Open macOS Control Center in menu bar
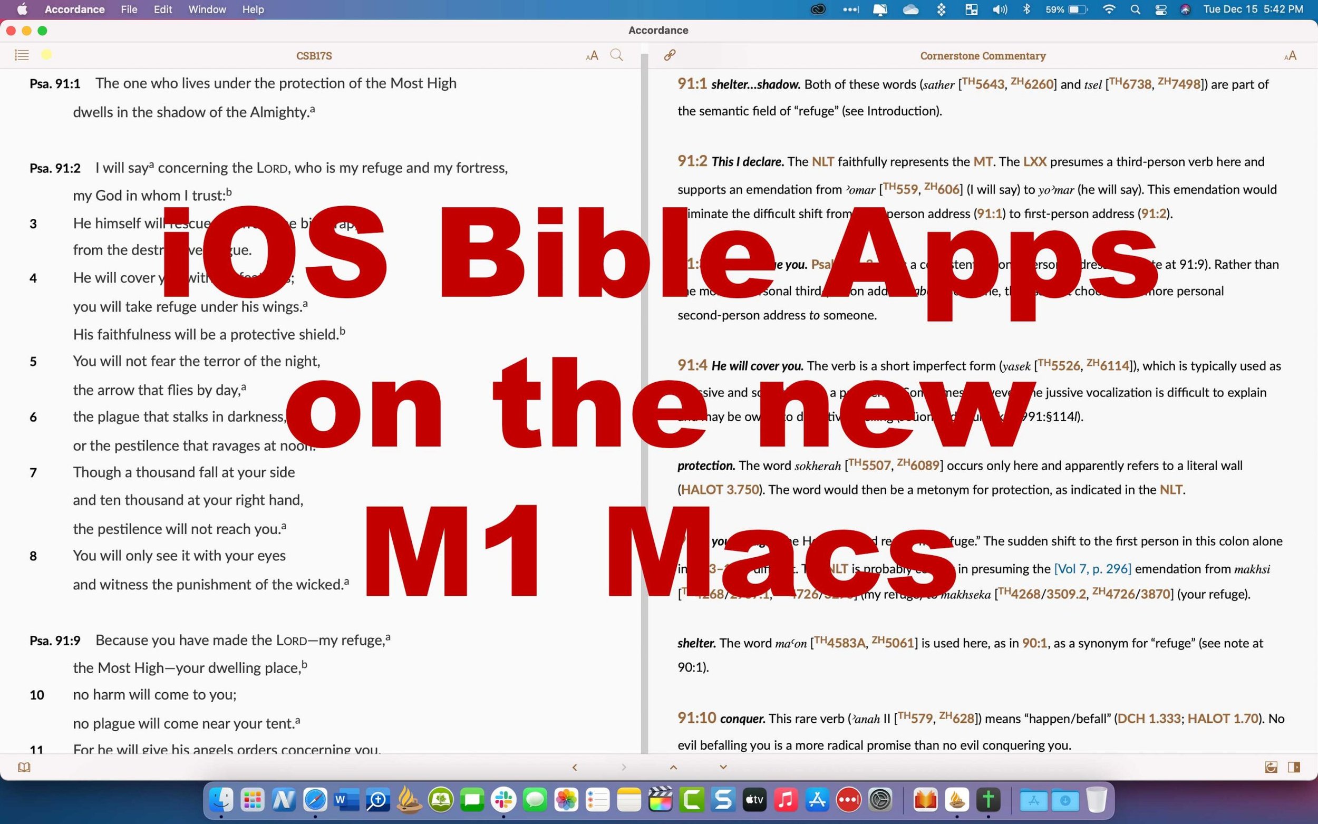Image resolution: width=1318 pixels, height=824 pixels. 1160,9
